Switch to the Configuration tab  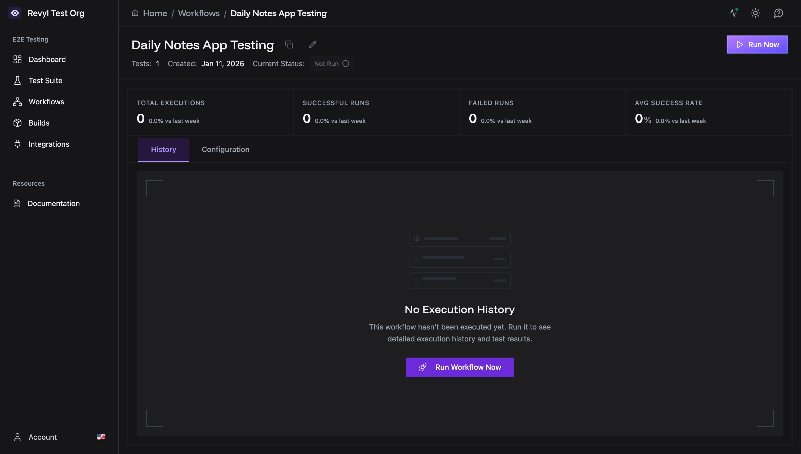pyautogui.click(x=225, y=149)
